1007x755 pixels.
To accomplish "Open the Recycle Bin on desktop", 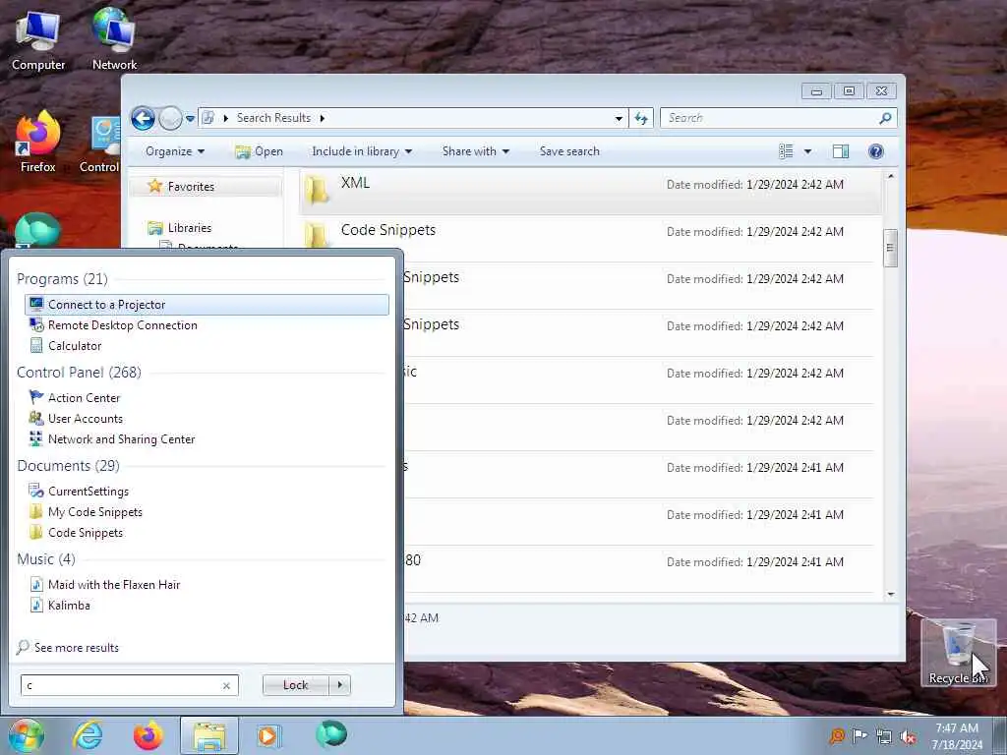I will (958, 653).
